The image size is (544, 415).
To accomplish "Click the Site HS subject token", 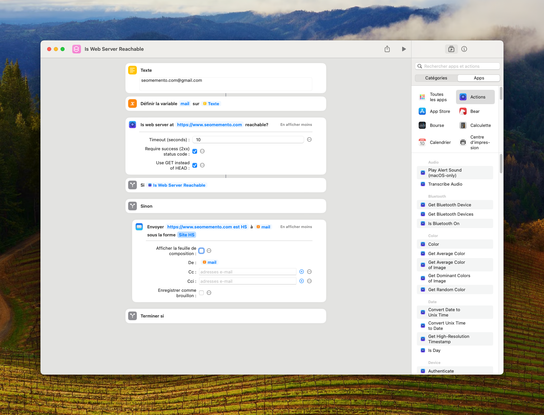I will (x=187, y=235).
